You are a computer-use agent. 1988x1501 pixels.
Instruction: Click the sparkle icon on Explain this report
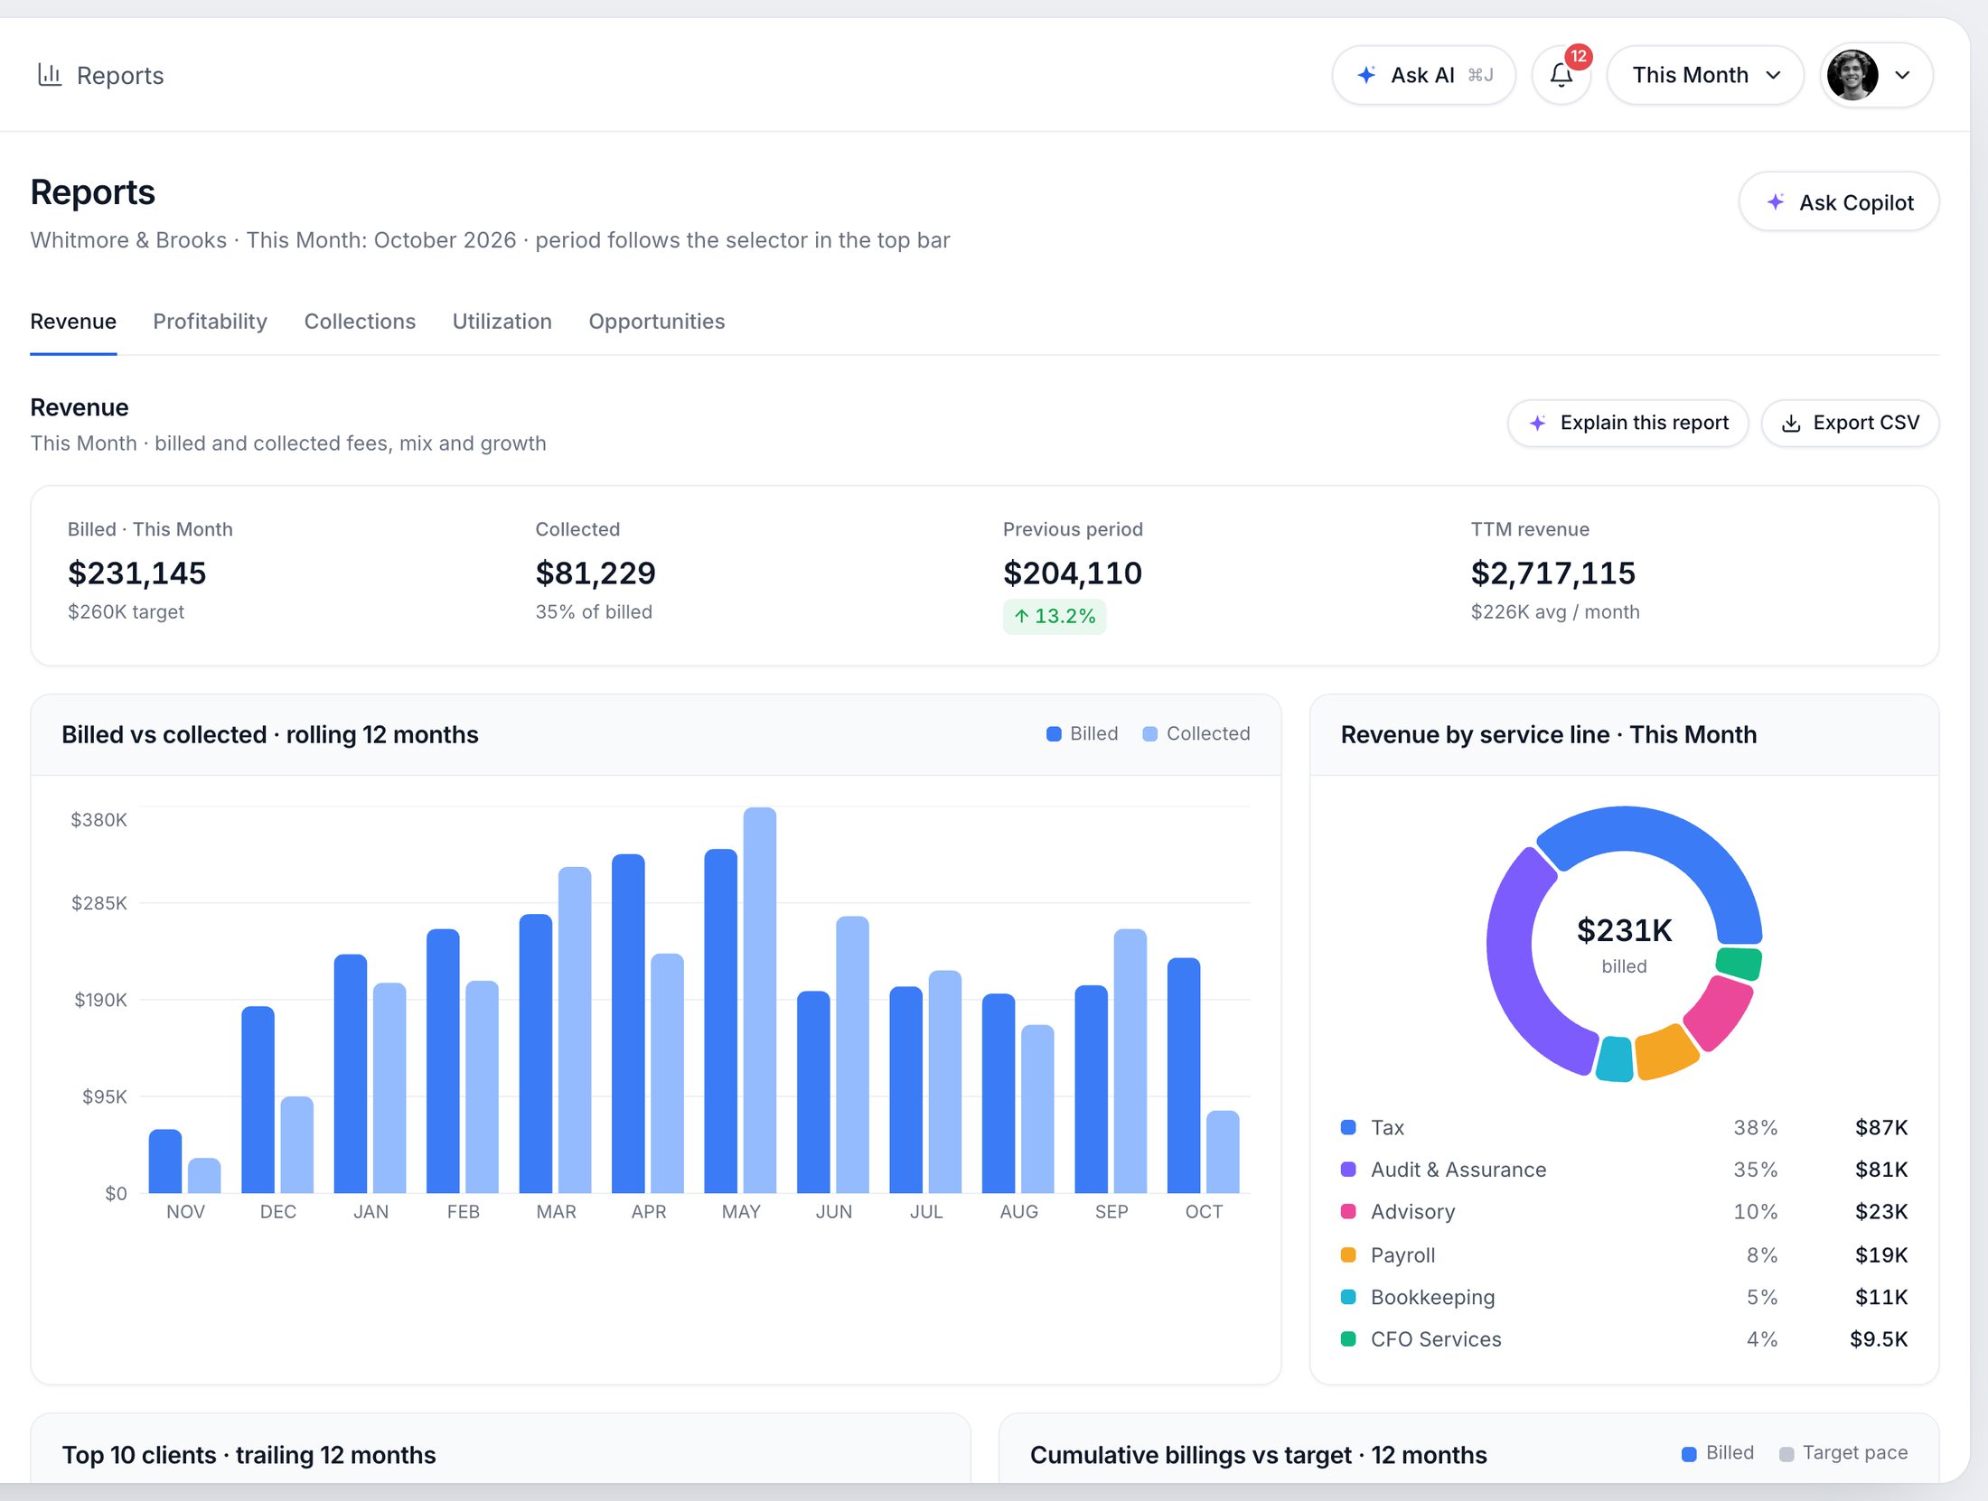coord(1537,423)
